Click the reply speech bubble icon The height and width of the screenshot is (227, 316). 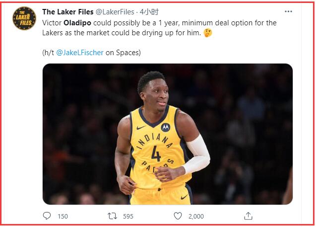click(x=47, y=216)
